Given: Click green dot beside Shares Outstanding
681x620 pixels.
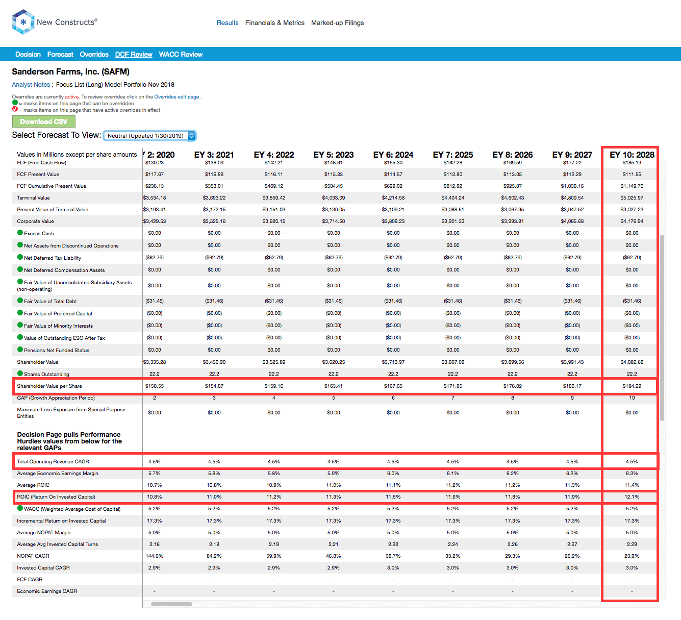Looking at the screenshot, I should click(x=20, y=374).
